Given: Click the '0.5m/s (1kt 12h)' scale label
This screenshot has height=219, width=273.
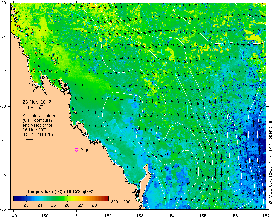Looking at the screenshot, I should [38, 135].
